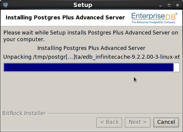
Task: Click the BitRock Installer label
Action: (24, 113)
